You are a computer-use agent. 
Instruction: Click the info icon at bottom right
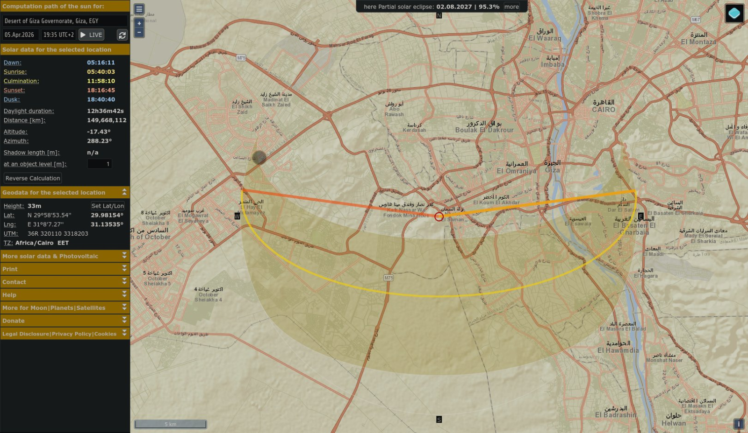739,424
